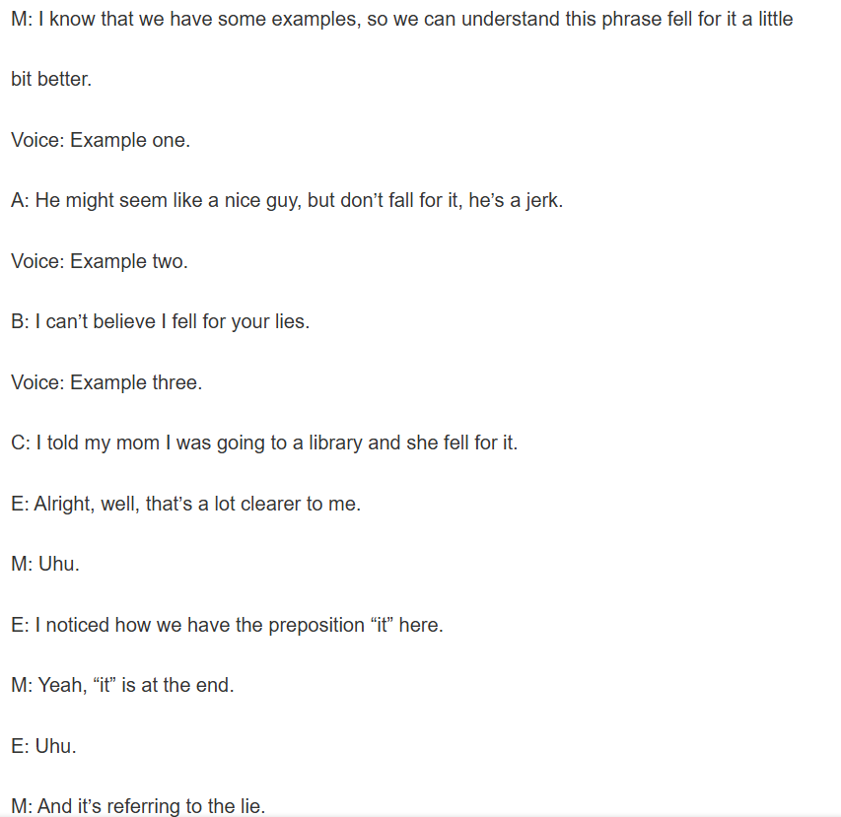The width and height of the screenshot is (841, 817).
Task: Click the line starting "C: I told my mom"
Action: pos(264,443)
